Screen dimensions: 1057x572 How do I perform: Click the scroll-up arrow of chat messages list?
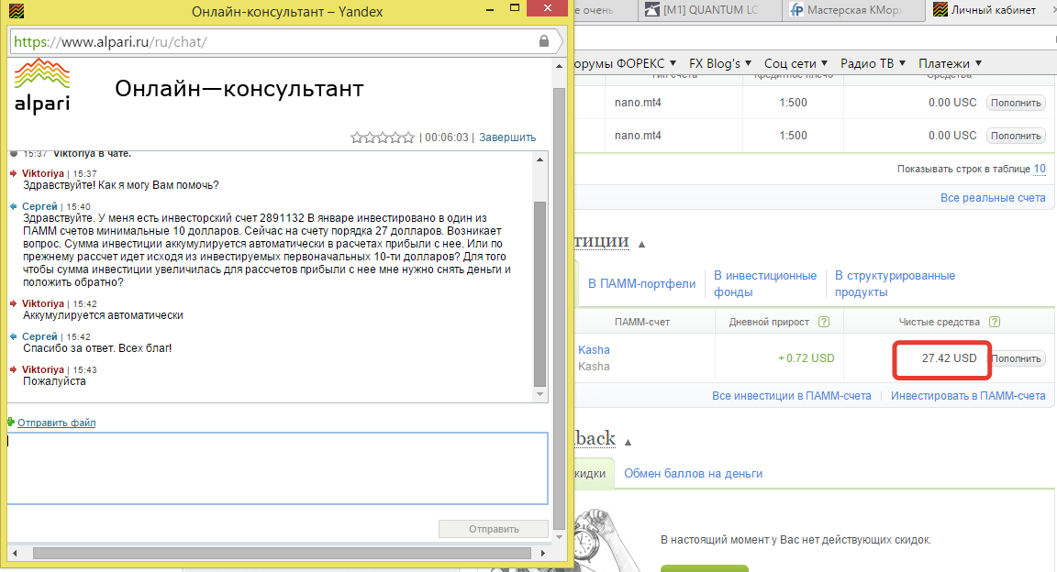point(540,159)
